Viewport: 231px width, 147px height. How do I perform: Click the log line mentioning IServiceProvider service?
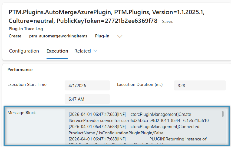click(138, 121)
